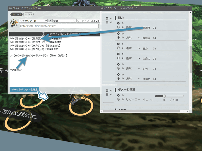
Task: Move 生命力 row down
Action: pyautogui.click(x=123, y=58)
